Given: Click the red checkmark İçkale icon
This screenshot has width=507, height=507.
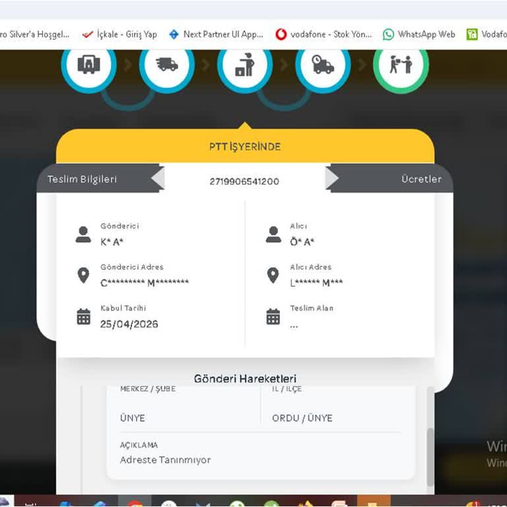Looking at the screenshot, I should point(87,34).
